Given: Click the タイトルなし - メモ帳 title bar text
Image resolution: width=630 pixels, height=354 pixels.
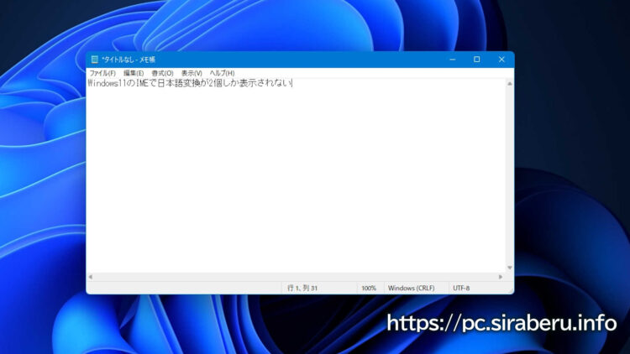Looking at the screenshot, I should click(129, 60).
